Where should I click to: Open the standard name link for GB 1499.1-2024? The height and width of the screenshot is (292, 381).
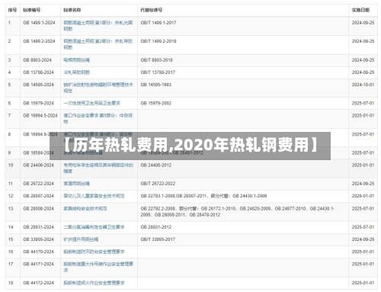[98, 26]
